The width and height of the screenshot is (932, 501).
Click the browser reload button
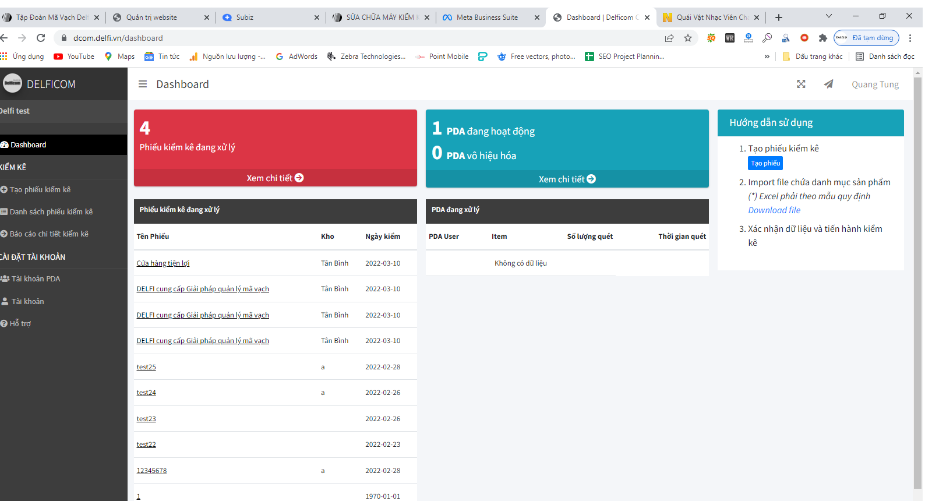coord(41,38)
